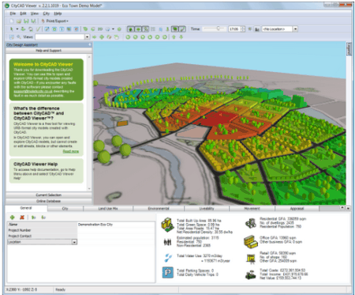Viewport: 355px width, 295px height.
Task: Select the pointer arrow tool in toolbar
Action: pyautogui.click(x=12, y=29)
